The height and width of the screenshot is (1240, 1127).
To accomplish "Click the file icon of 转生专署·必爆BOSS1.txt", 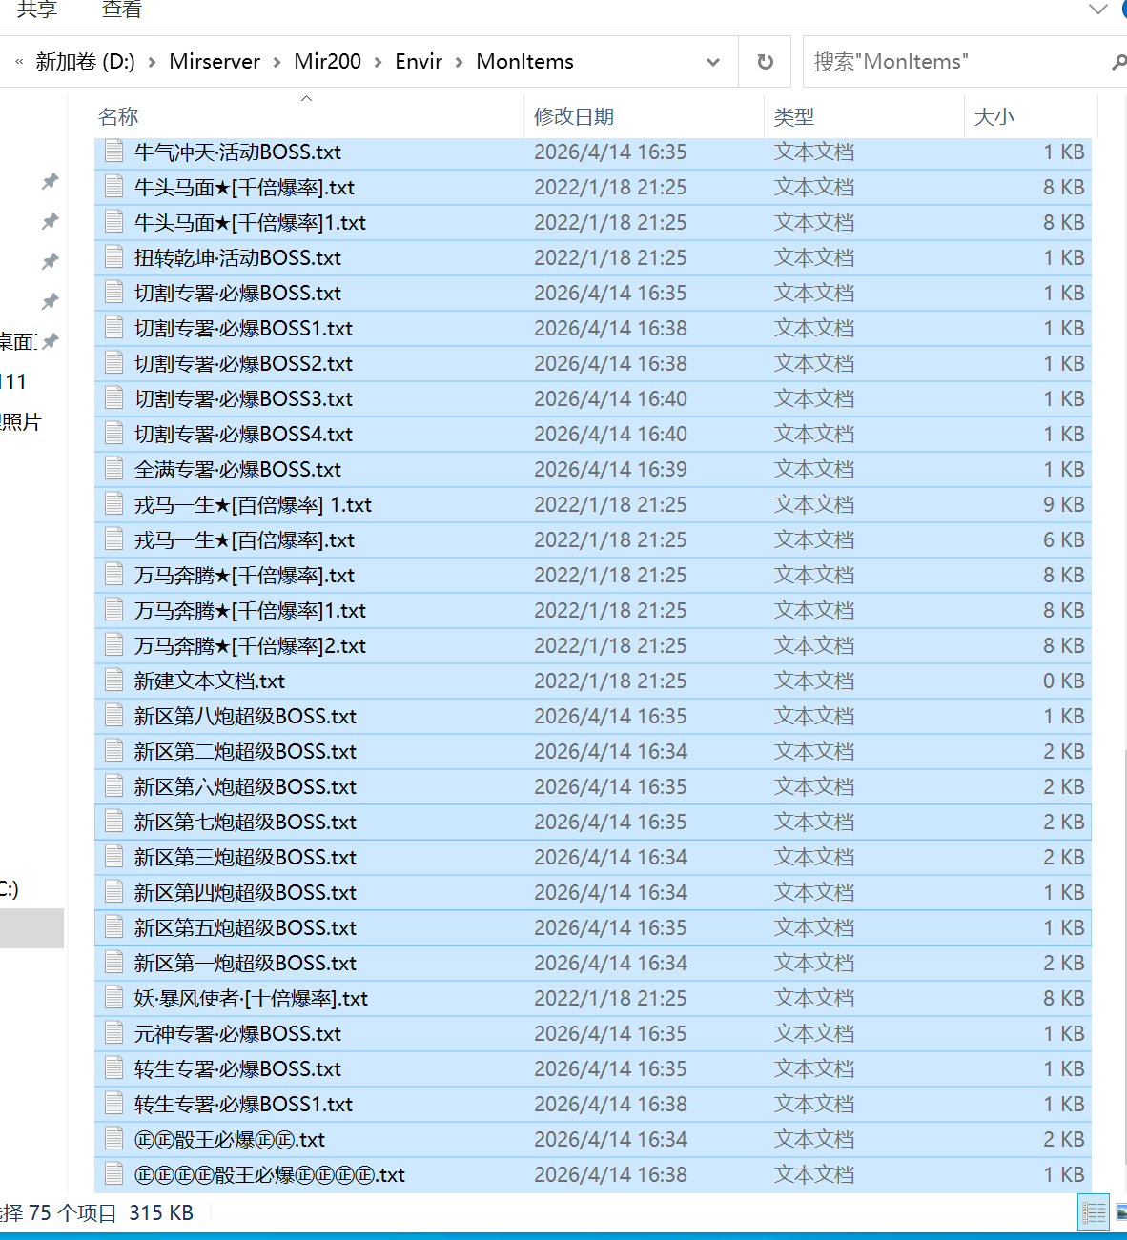I will coord(113,1104).
